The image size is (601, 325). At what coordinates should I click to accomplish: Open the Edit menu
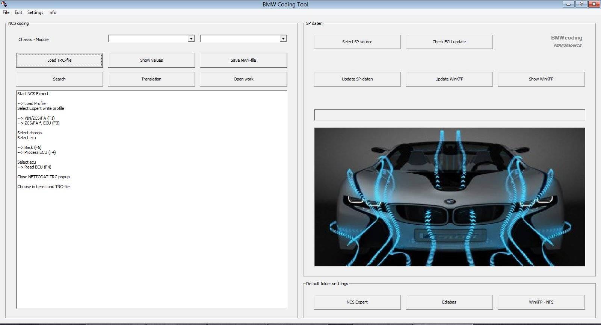[18, 12]
